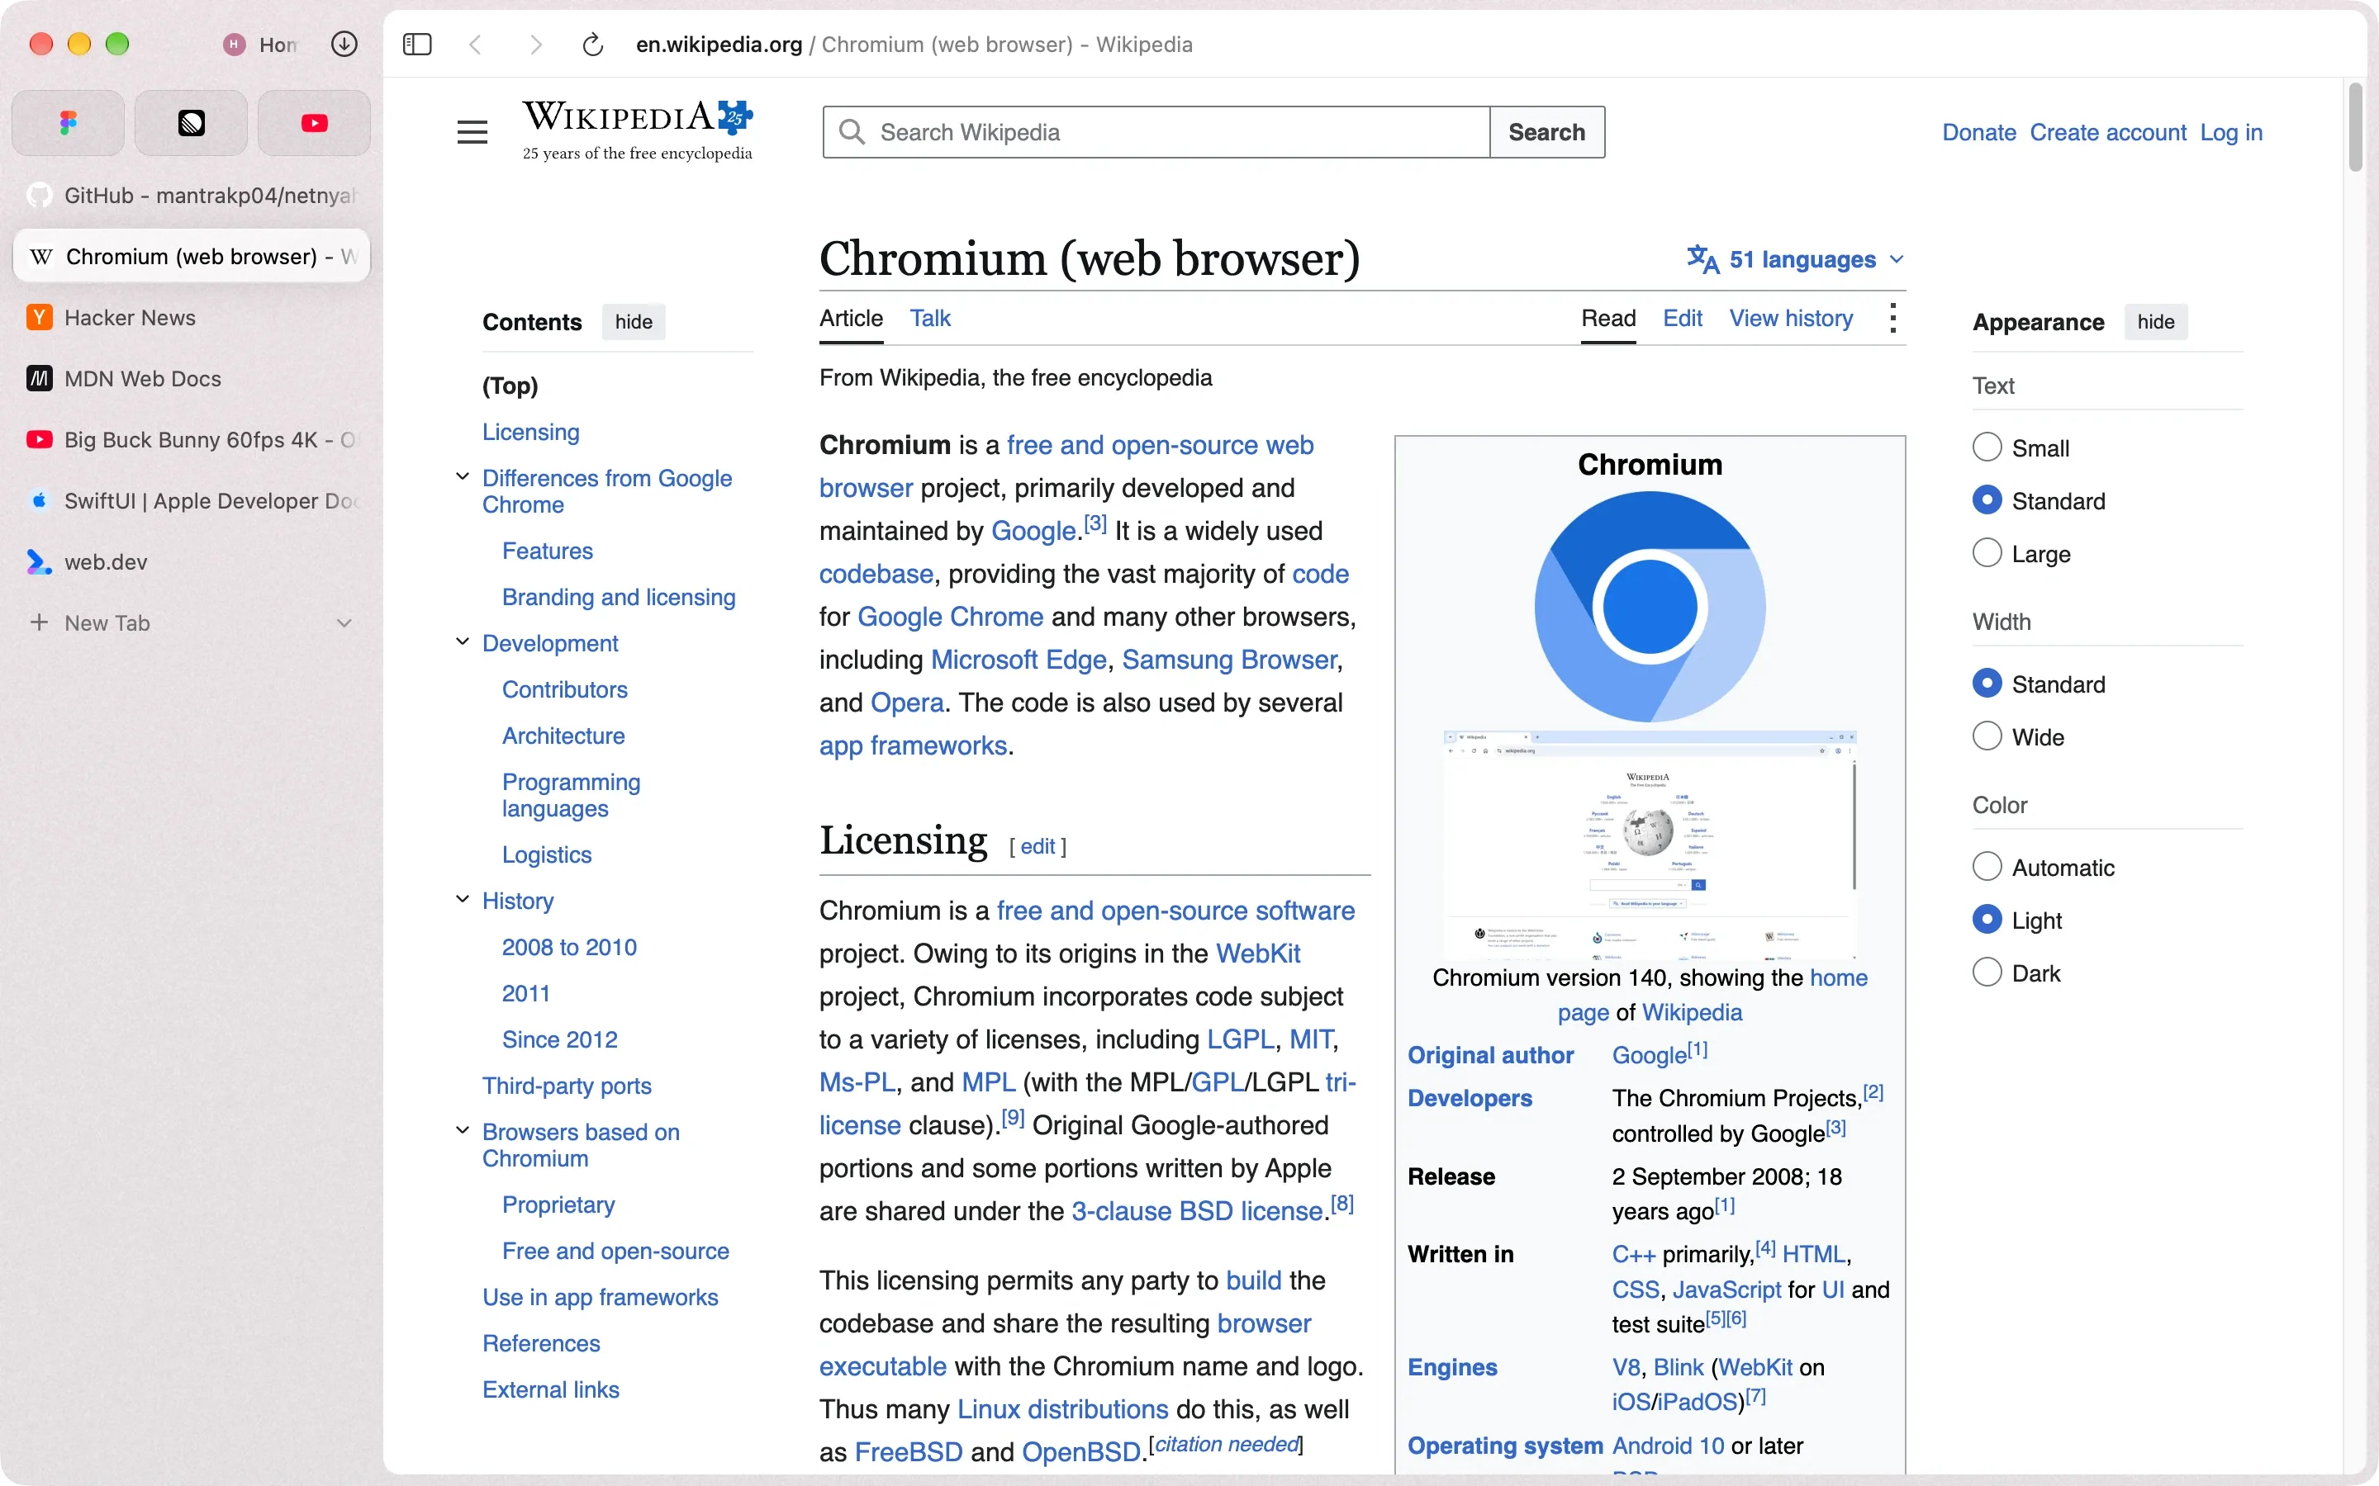Click the Search button
This screenshot has width=2379, height=1486.
pyautogui.click(x=1546, y=132)
